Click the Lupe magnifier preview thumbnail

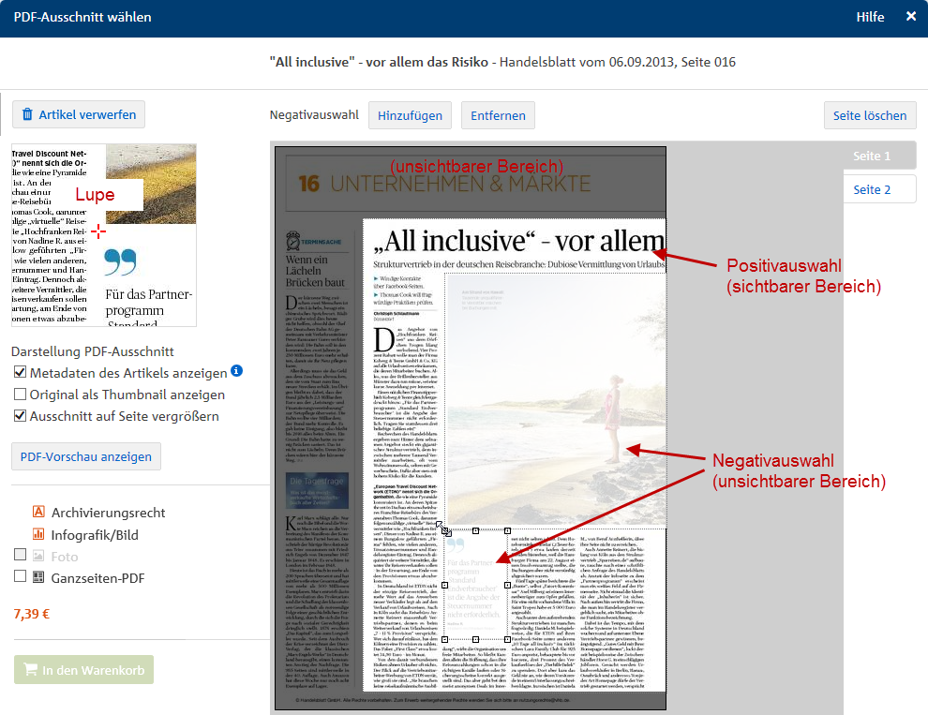click(104, 235)
